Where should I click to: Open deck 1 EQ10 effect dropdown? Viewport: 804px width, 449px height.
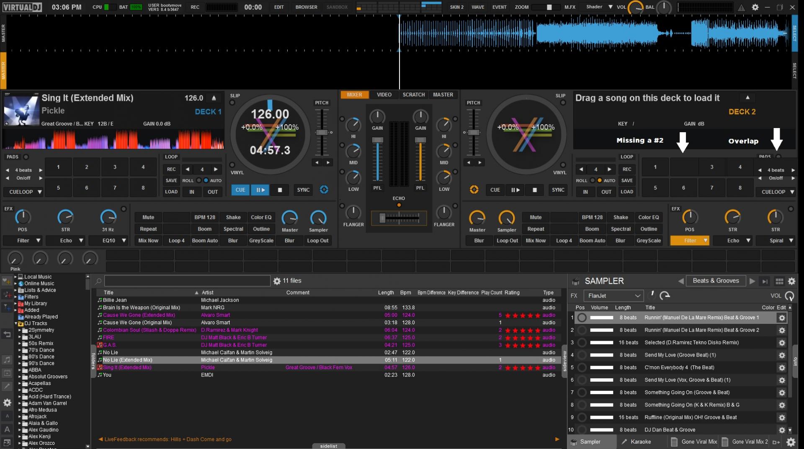click(108, 241)
